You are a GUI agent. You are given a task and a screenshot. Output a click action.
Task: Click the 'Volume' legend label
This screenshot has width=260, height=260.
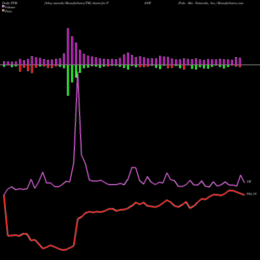[10, 7]
